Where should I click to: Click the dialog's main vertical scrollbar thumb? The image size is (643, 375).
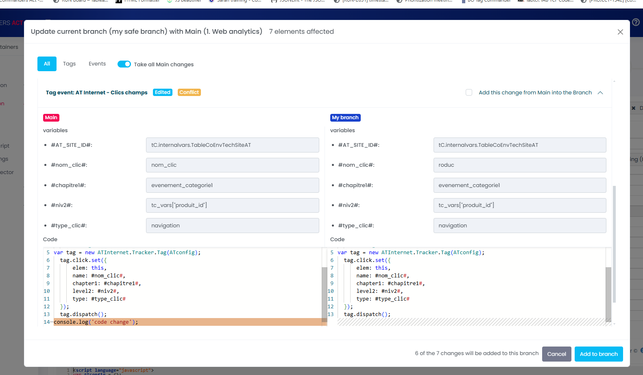tap(614, 244)
